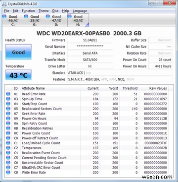Click the status orb for Power Cycle Count
178x182 pixels.
[8, 133]
